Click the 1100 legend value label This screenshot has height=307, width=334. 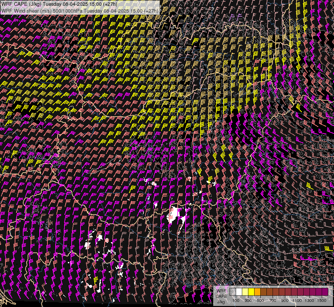pos(297,301)
